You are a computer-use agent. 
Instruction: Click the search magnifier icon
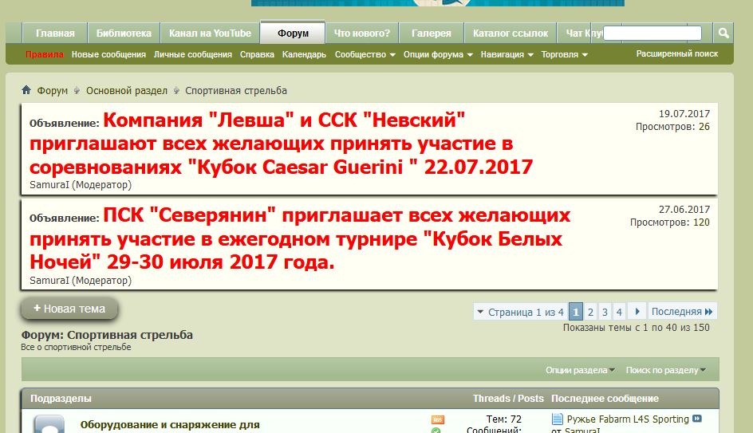(x=723, y=33)
